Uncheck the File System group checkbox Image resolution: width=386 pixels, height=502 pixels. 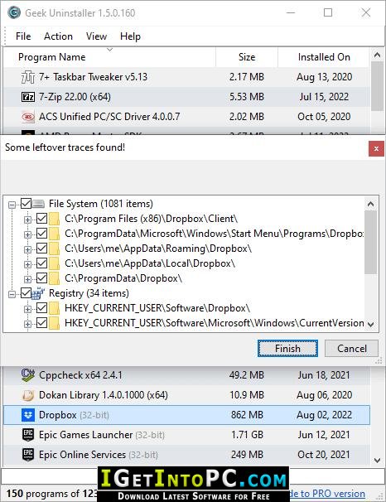[x=26, y=204]
